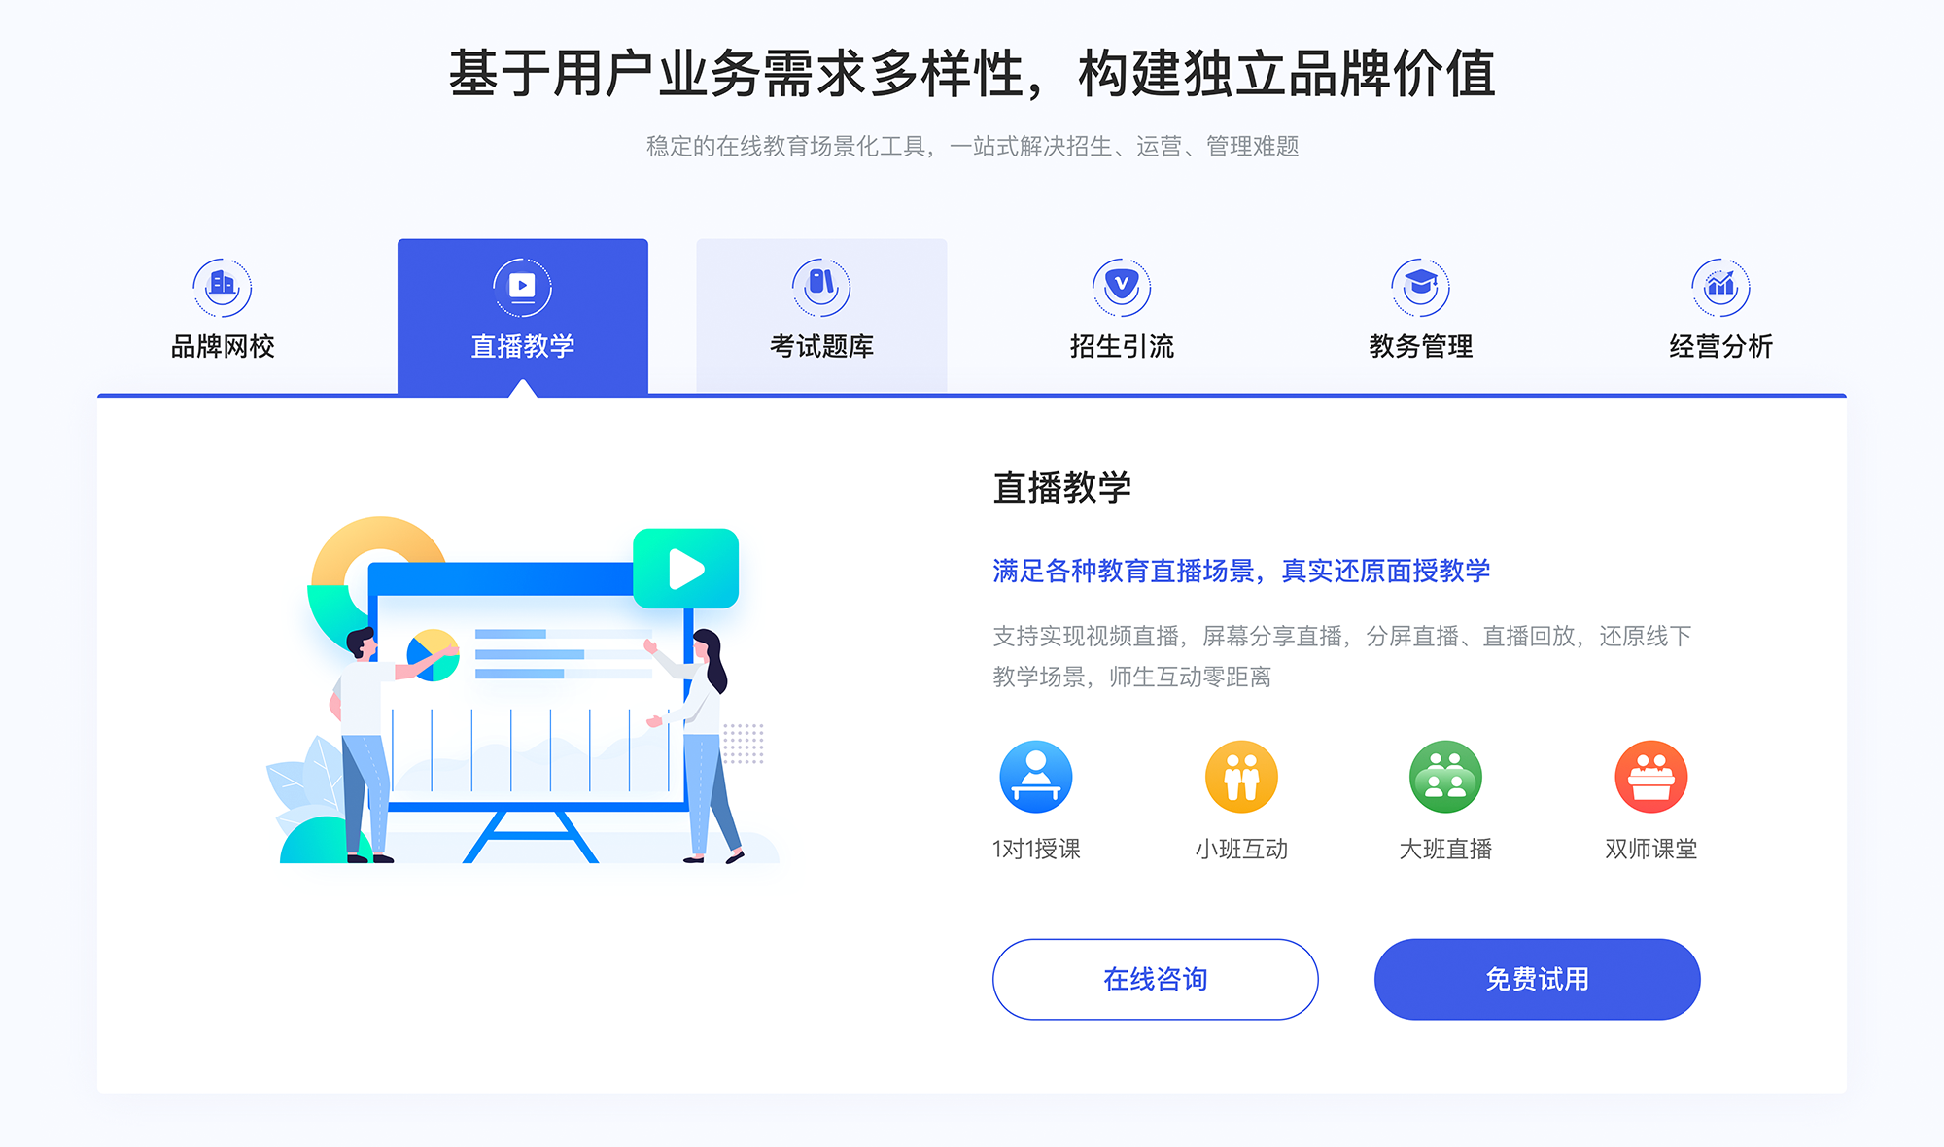The height and width of the screenshot is (1147, 1944).
Task: Switch to 直播教学 tab
Action: tap(514, 301)
